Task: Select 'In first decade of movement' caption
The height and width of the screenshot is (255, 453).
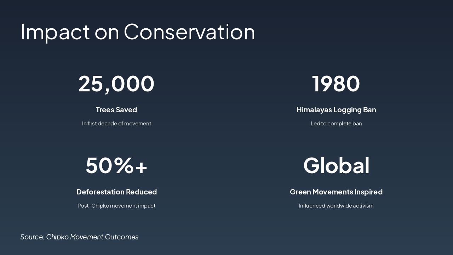Action: click(116, 124)
